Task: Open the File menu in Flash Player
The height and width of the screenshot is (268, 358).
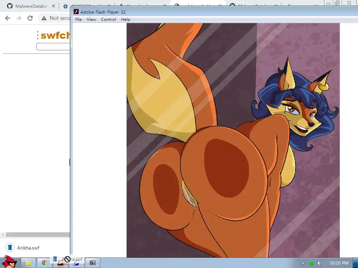Action: pyautogui.click(x=78, y=20)
